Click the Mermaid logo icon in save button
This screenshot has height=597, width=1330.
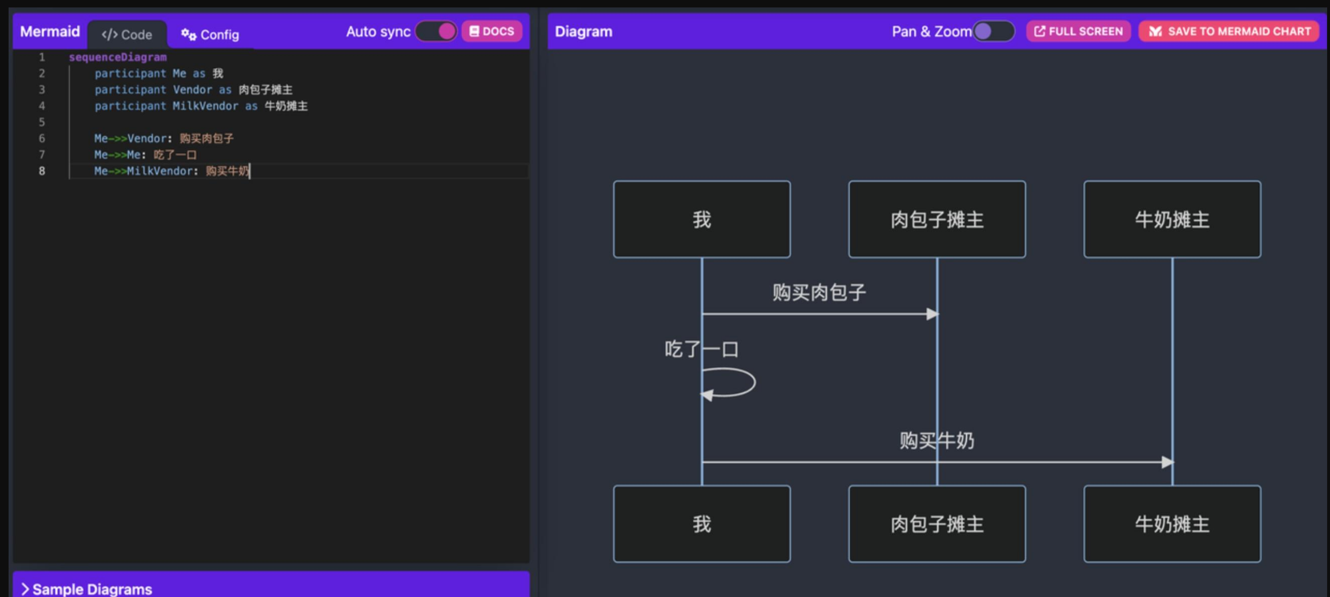point(1155,31)
